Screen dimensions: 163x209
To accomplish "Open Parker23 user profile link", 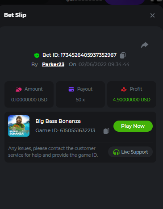I will (53, 64).
